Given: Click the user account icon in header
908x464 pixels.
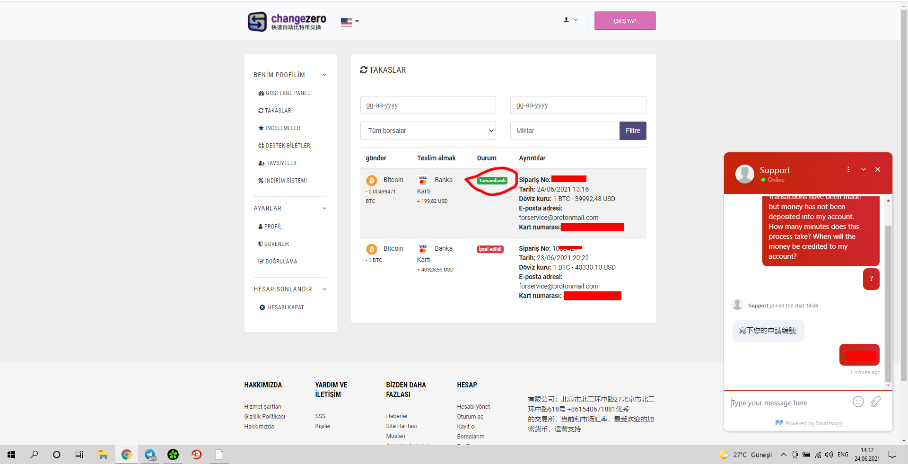Looking at the screenshot, I should [570, 20].
